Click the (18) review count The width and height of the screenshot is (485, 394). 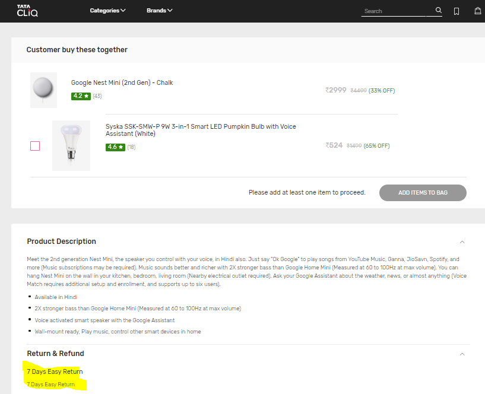click(131, 147)
